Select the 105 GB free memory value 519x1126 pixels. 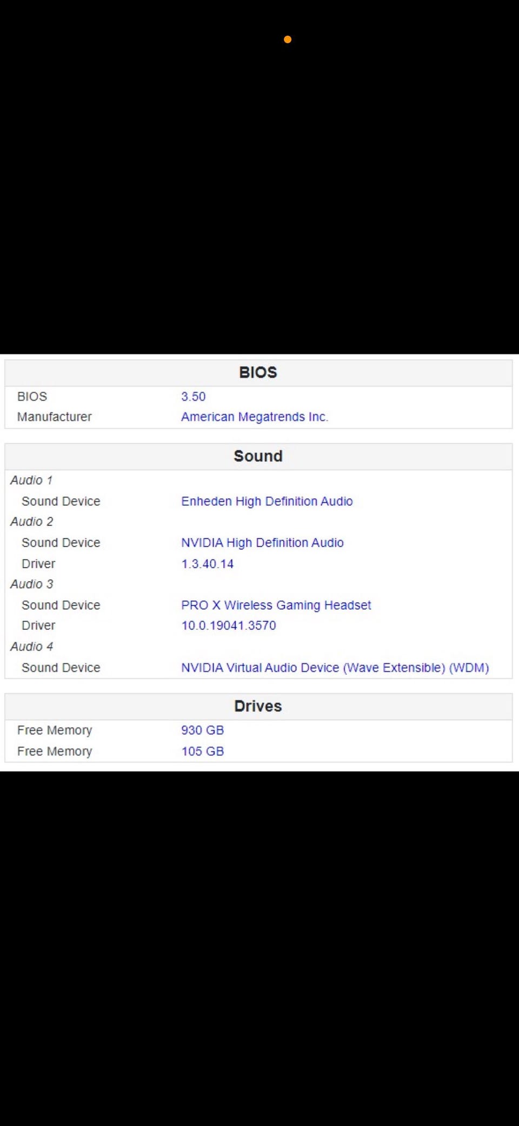click(x=203, y=752)
